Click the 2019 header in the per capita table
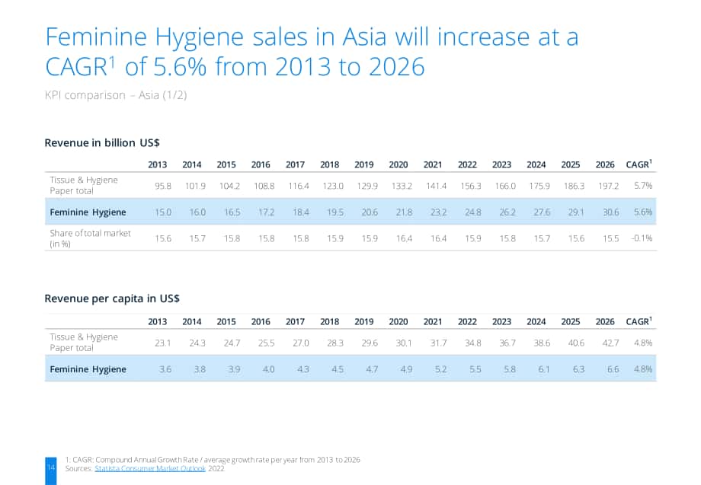701x485 pixels. point(364,321)
